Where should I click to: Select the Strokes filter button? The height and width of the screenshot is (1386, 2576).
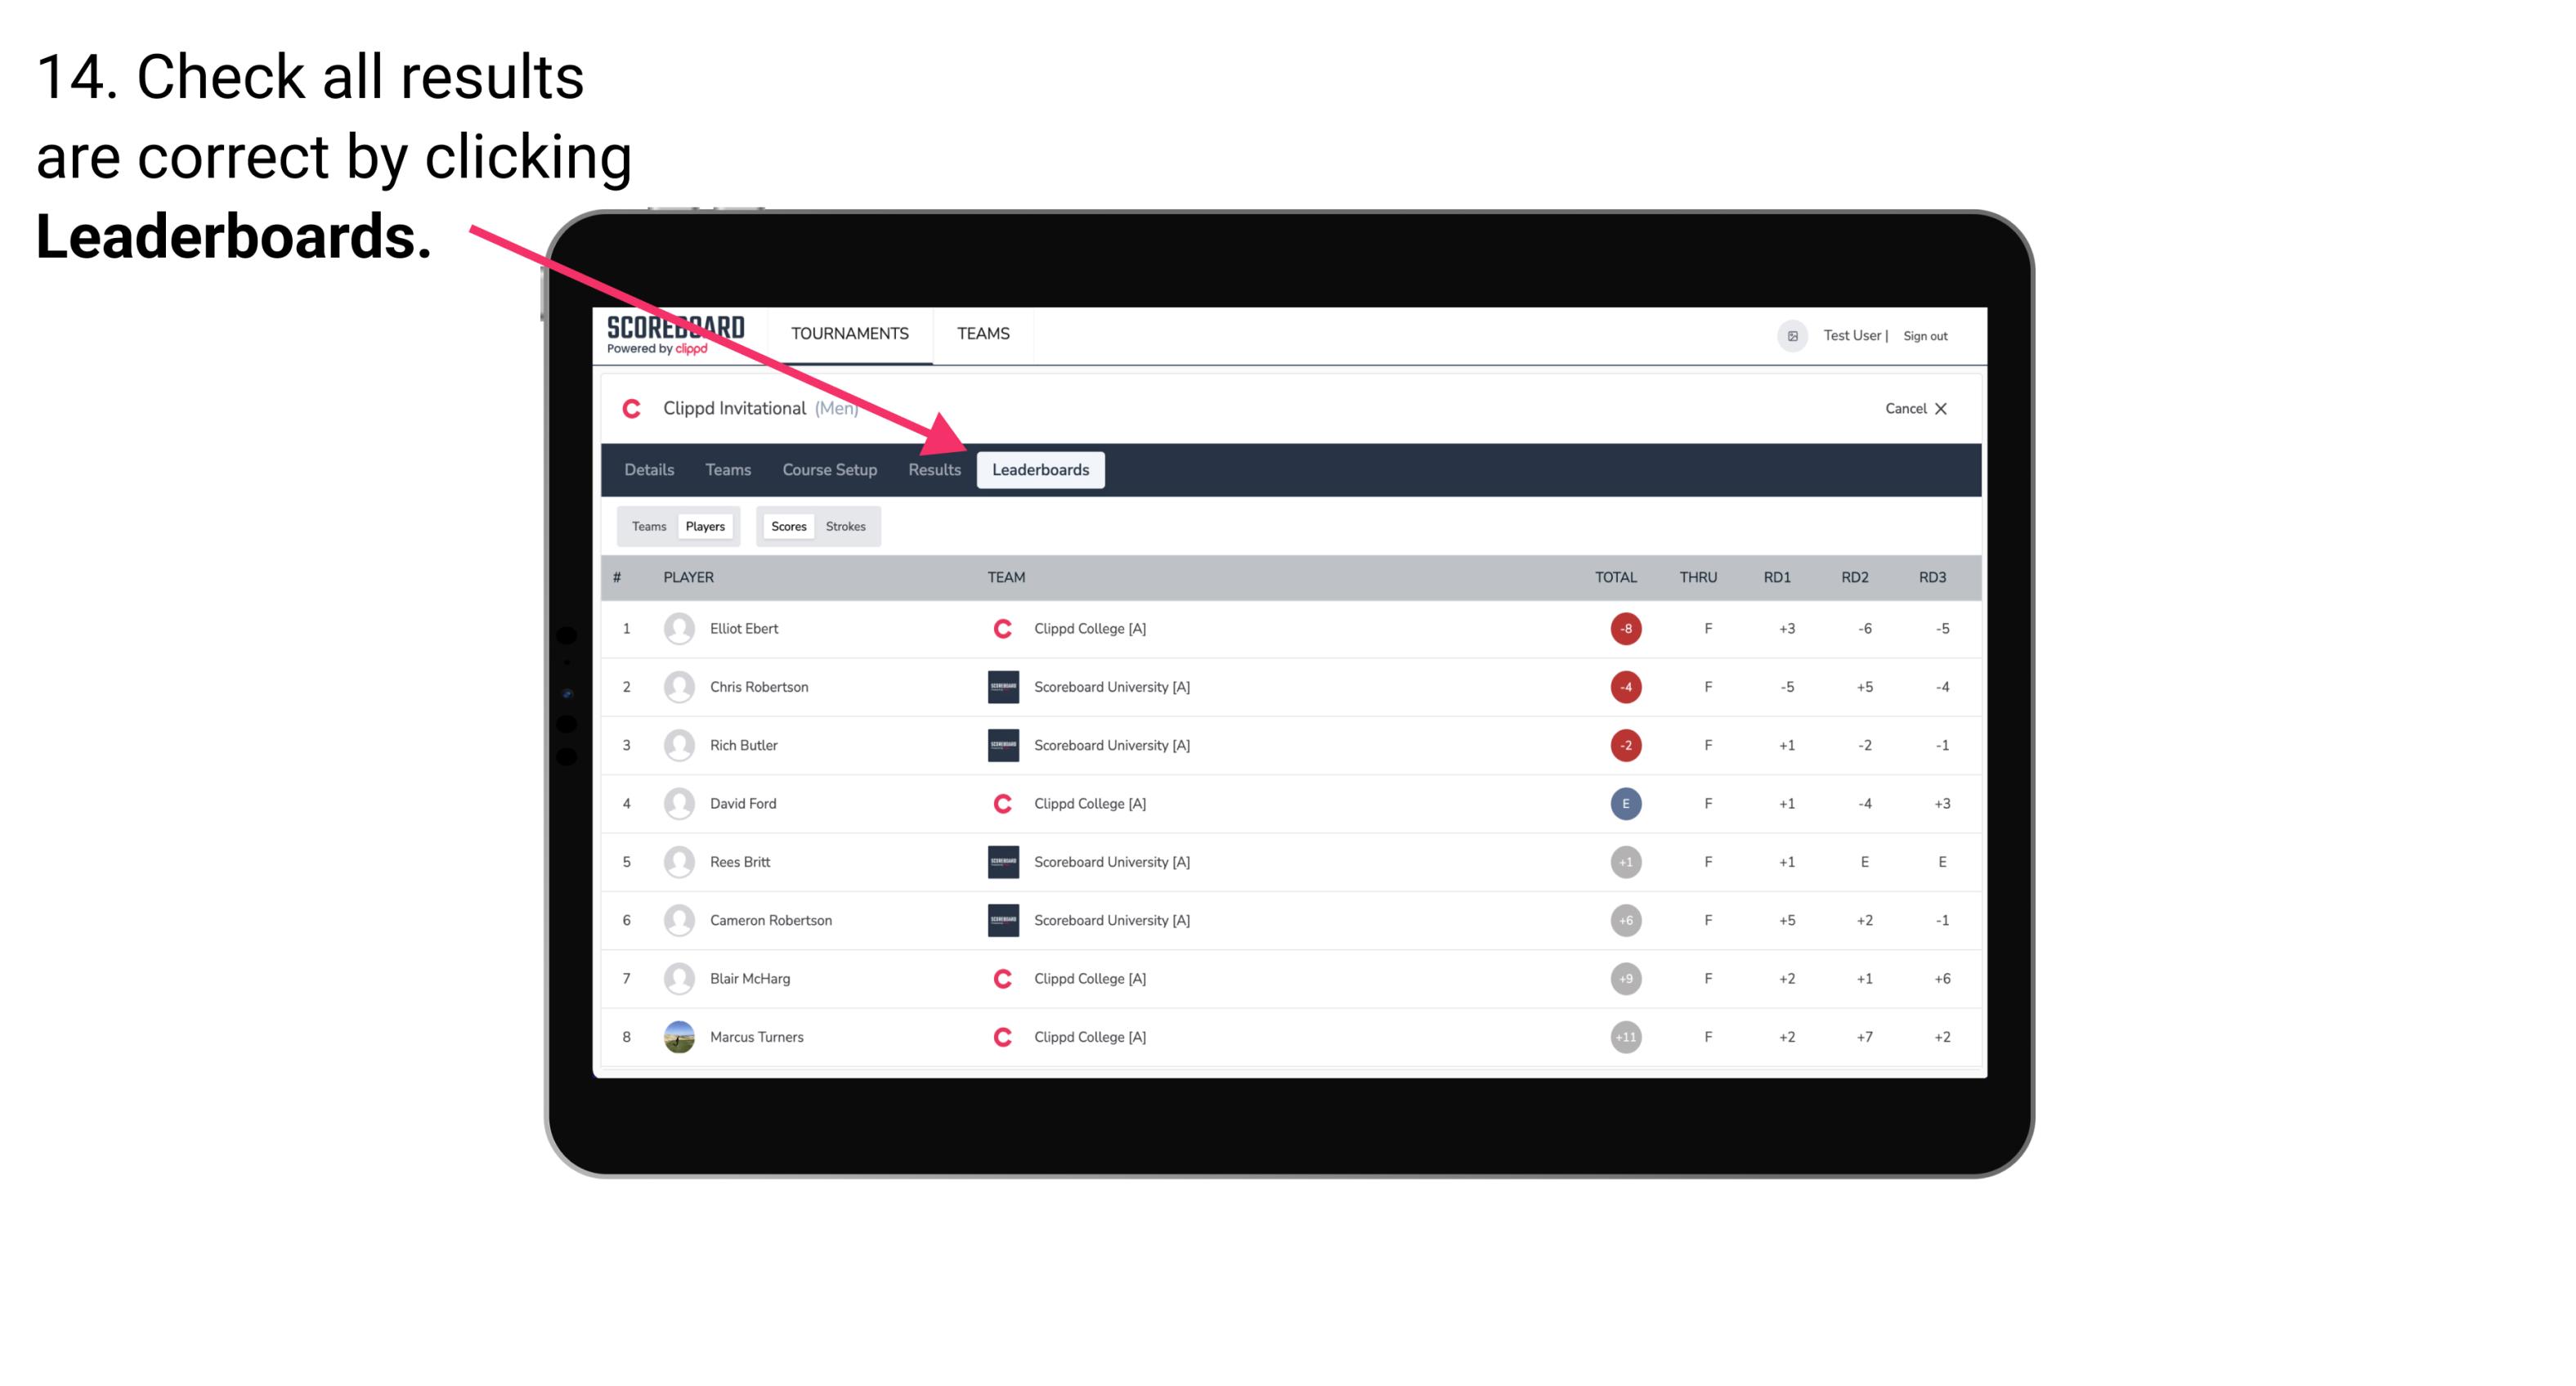point(848,526)
